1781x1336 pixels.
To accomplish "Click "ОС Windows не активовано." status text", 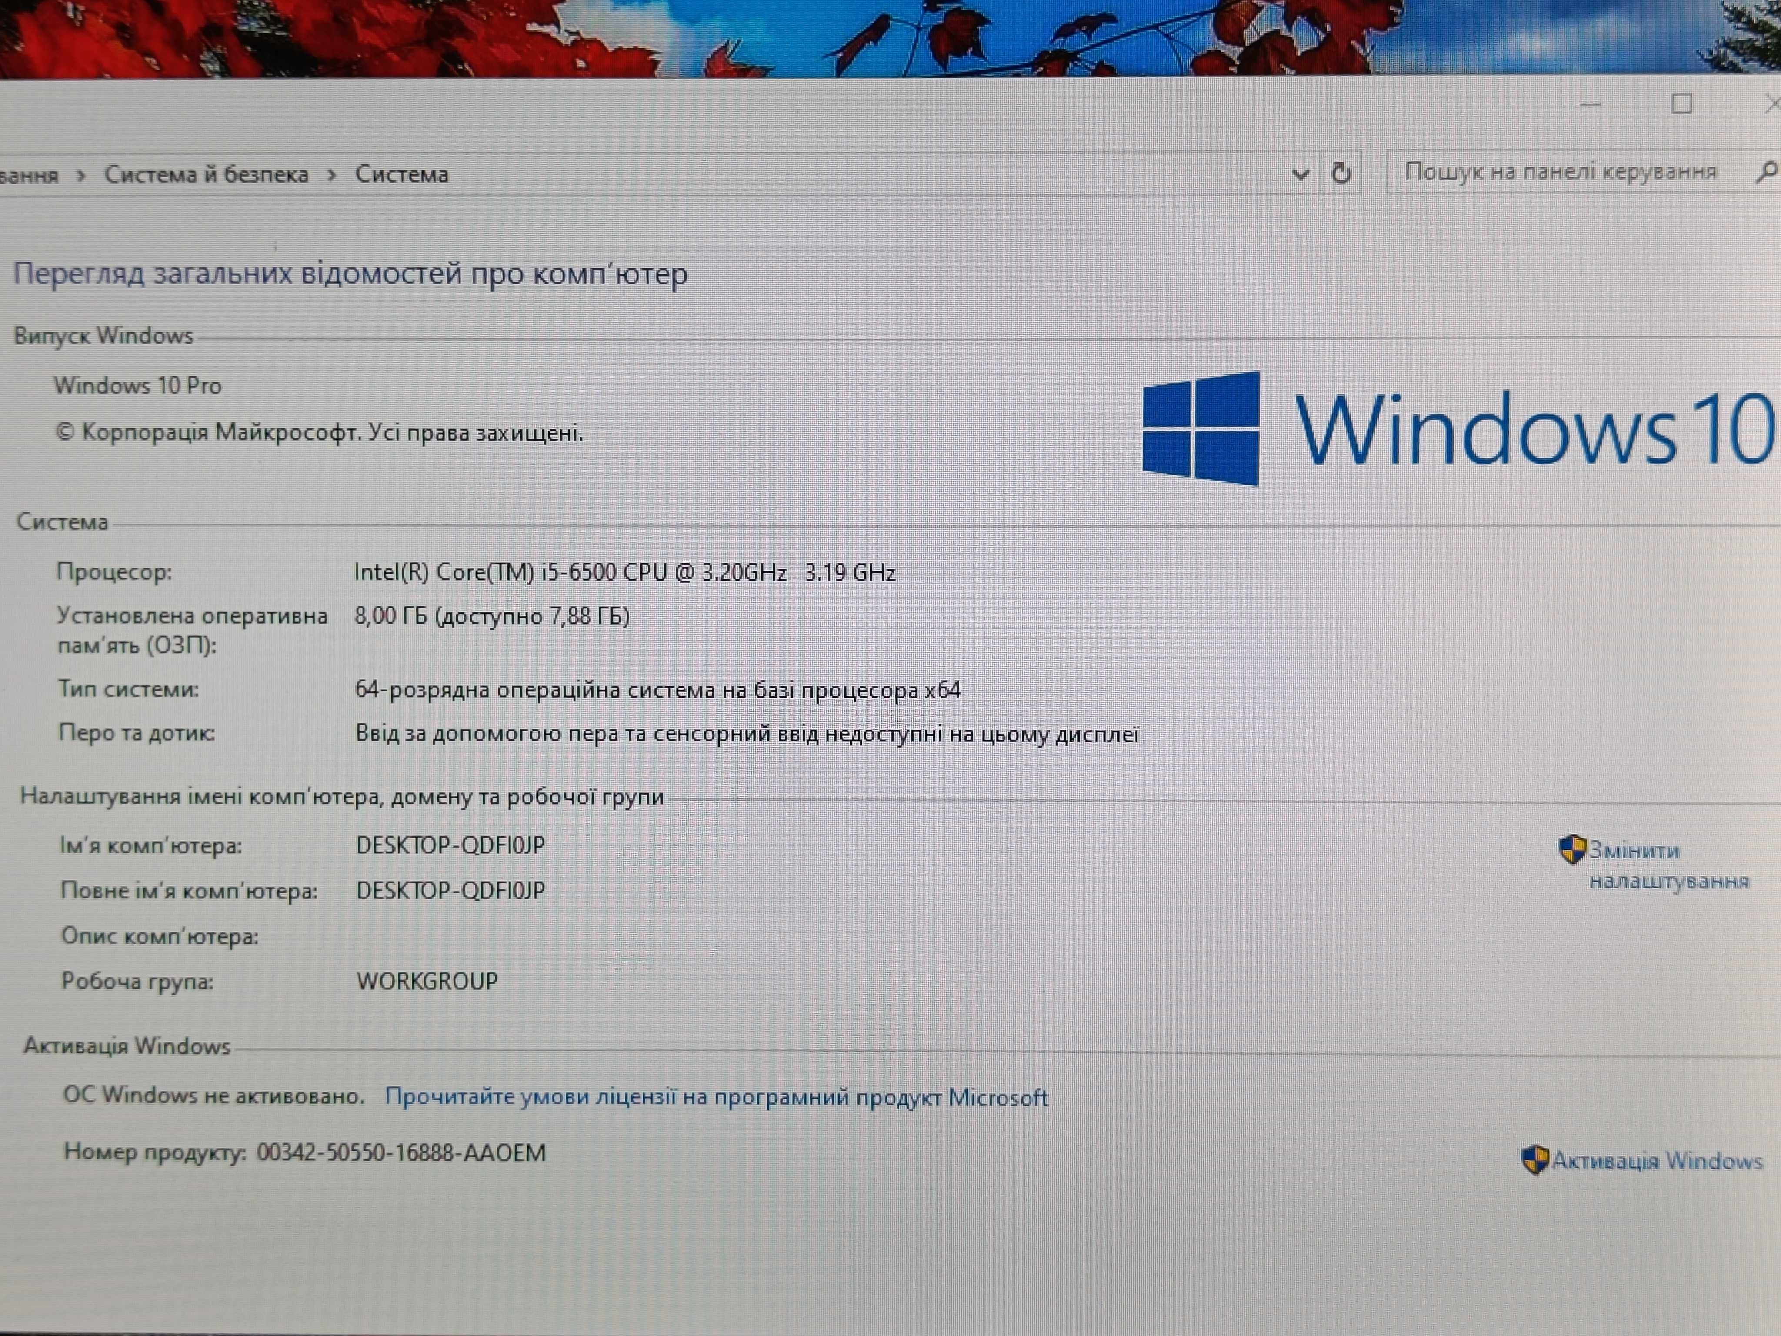I will tap(213, 1095).
